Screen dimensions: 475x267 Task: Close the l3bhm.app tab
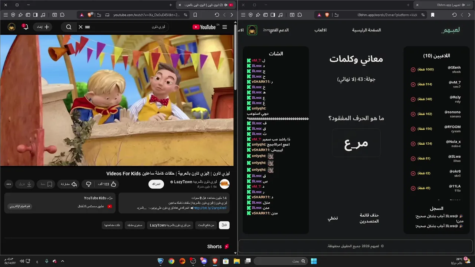pos(417,5)
